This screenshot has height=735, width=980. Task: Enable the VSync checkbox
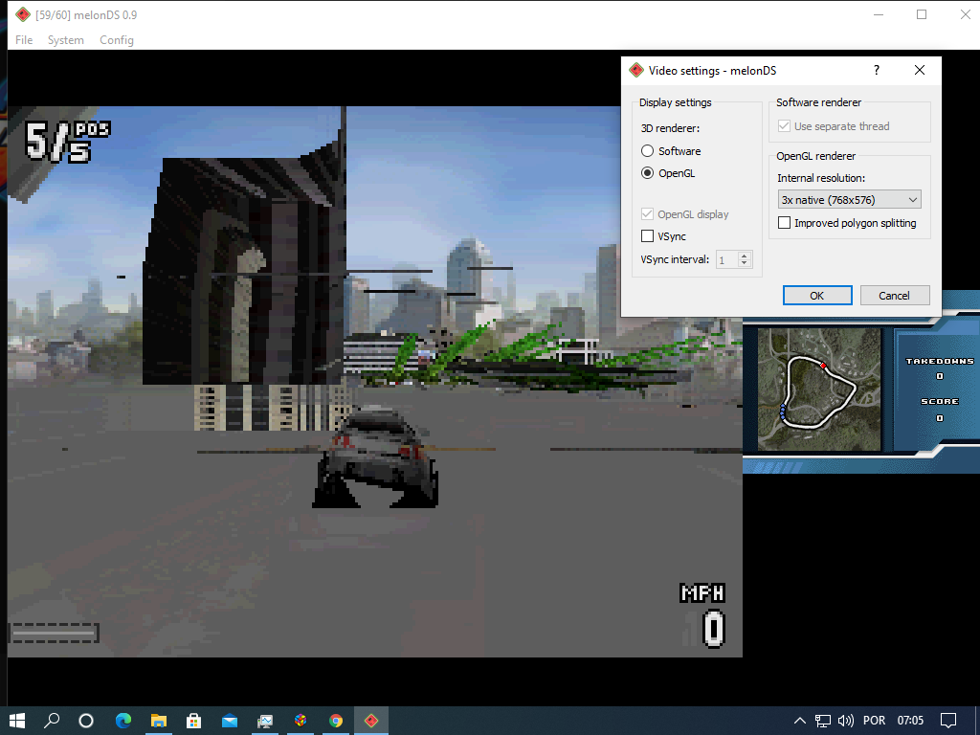[647, 235]
